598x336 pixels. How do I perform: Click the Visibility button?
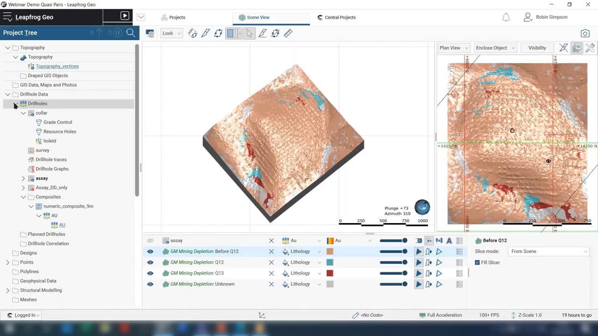coord(537,48)
